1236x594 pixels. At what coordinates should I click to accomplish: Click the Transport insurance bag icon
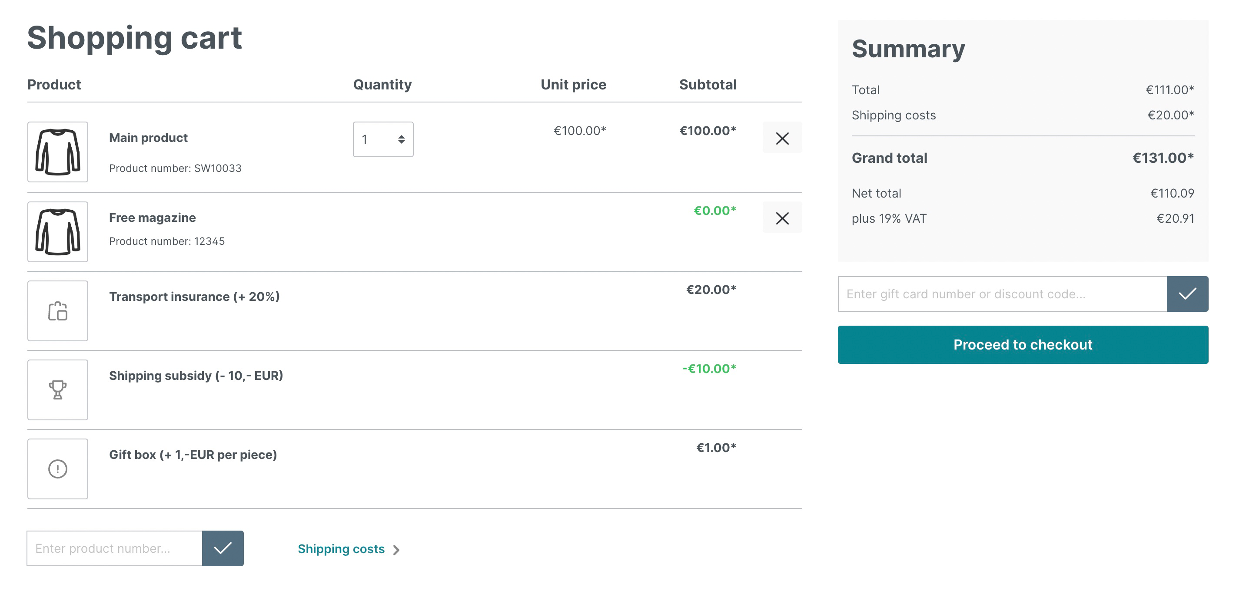(57, 310)
